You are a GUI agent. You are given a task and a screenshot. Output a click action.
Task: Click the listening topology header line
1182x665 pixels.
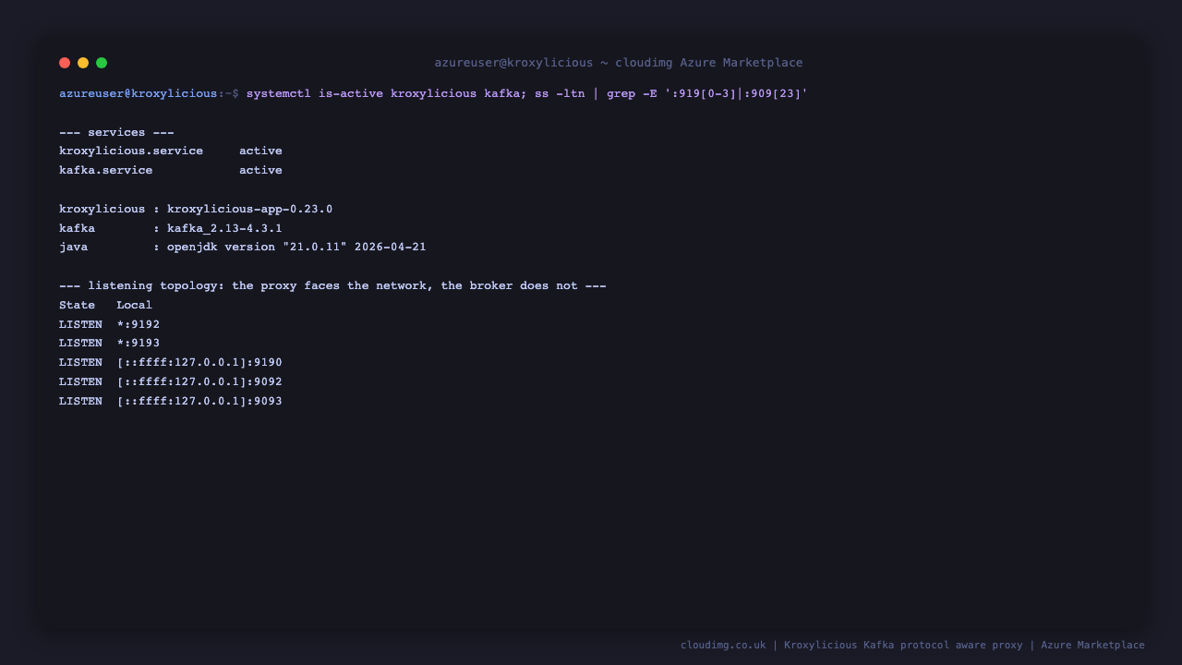[332, 285]
